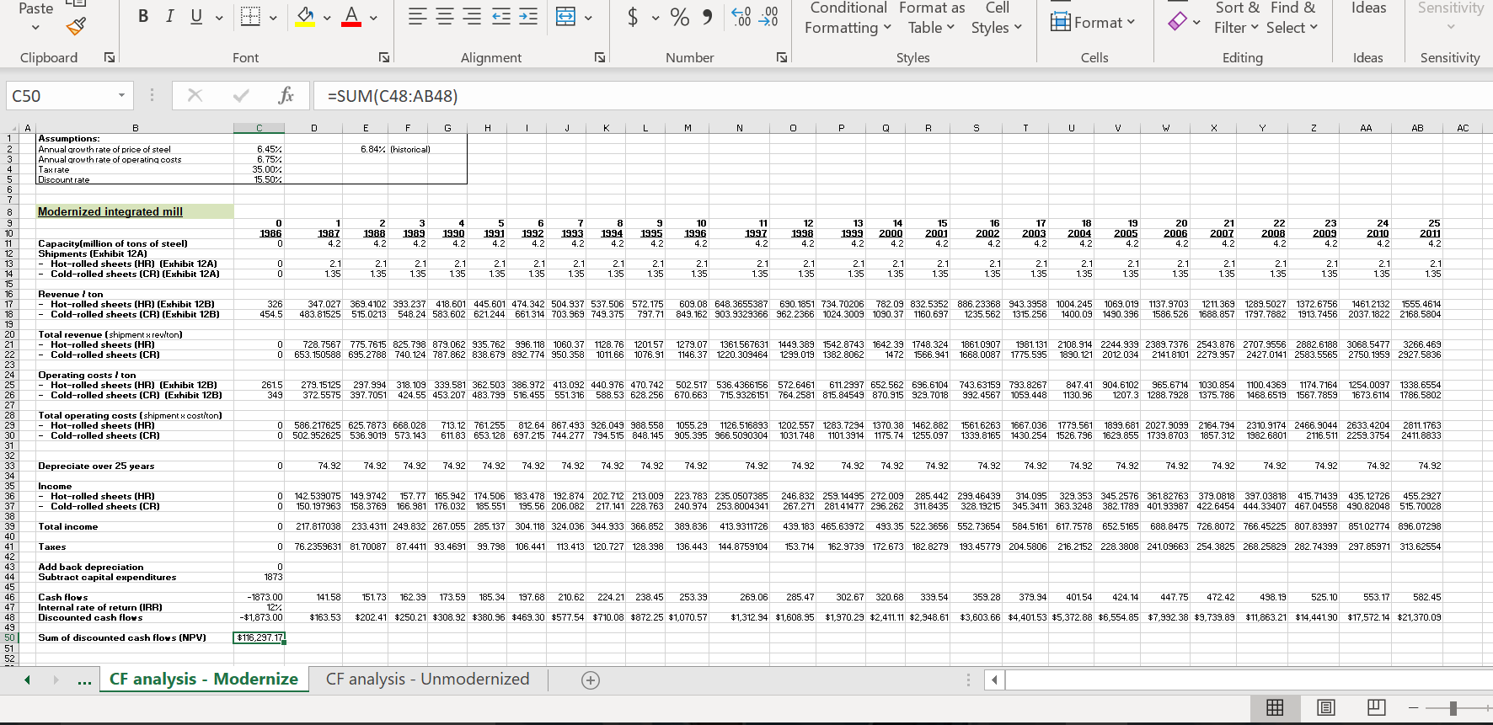Screen dimensions: 1493x725
Task: Click the Increase Decimal icon
Action: (x=741, y=17)
